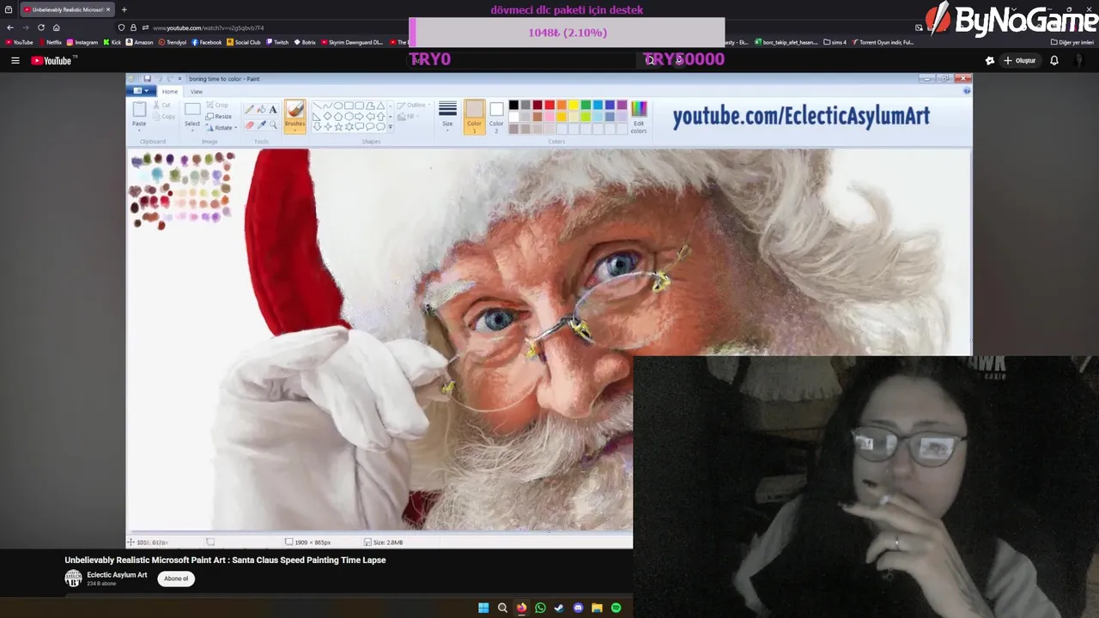Screen dimensions: 1099x618
Task: Open the YouTube hamburger guide menu
Action: tap(15, 60)
